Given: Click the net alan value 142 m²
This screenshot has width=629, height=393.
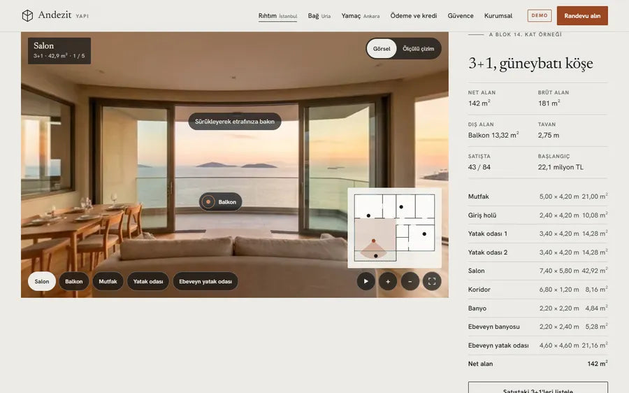Looking at the screenshot, I should (479, 103).
